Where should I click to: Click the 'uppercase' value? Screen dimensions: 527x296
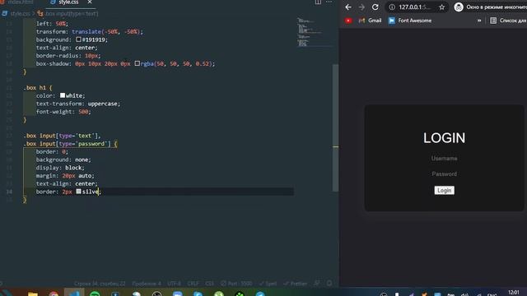pos(102,104)
